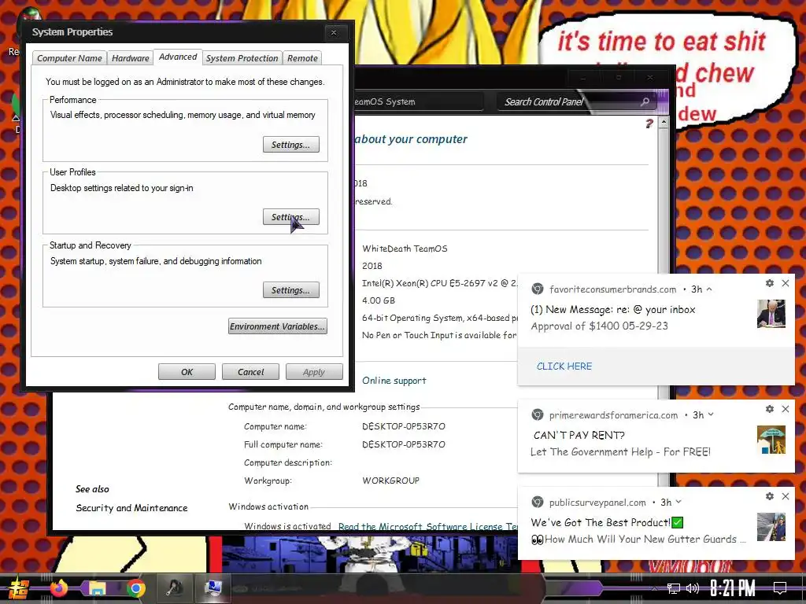Open the System Protection tab

[242, 58]
